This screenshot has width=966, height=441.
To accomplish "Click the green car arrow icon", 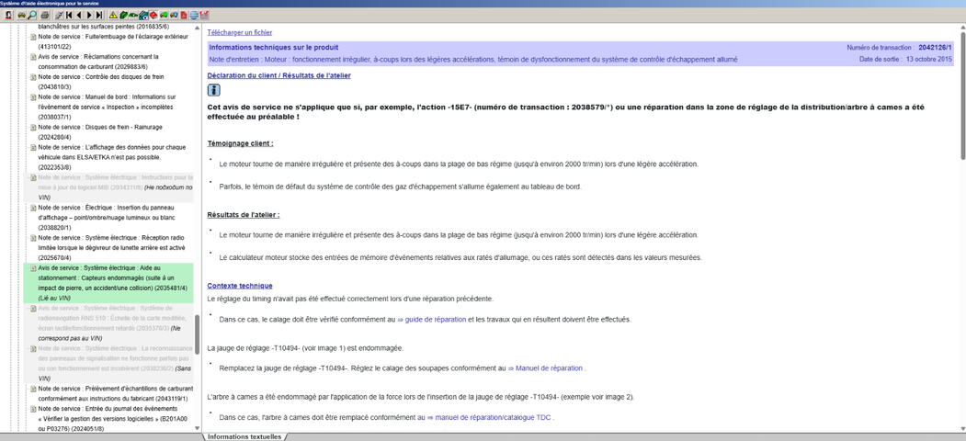I will click(x=133, y=15).
